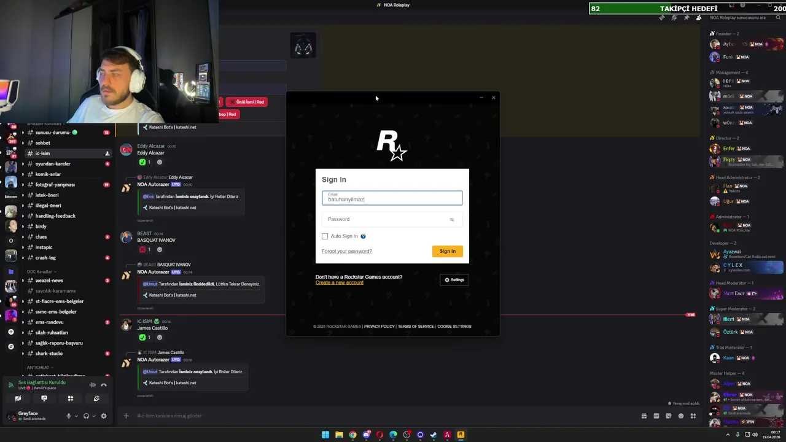Viewport: 786px width, 442px height.
Task: Click the Rockstar Games logo in launcher
Action: [392, 145]
